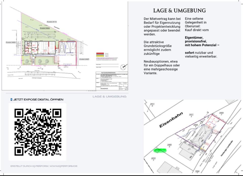Click the bold Eigentümer, provisionsfrei text
This screenshot has width=243, height=176.
point(196,39)
